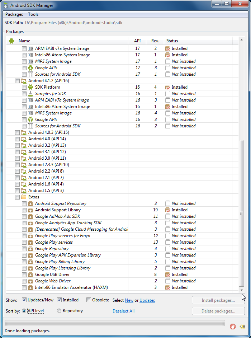
Task: Click the Install packages button
Action: tap(218, 300)
